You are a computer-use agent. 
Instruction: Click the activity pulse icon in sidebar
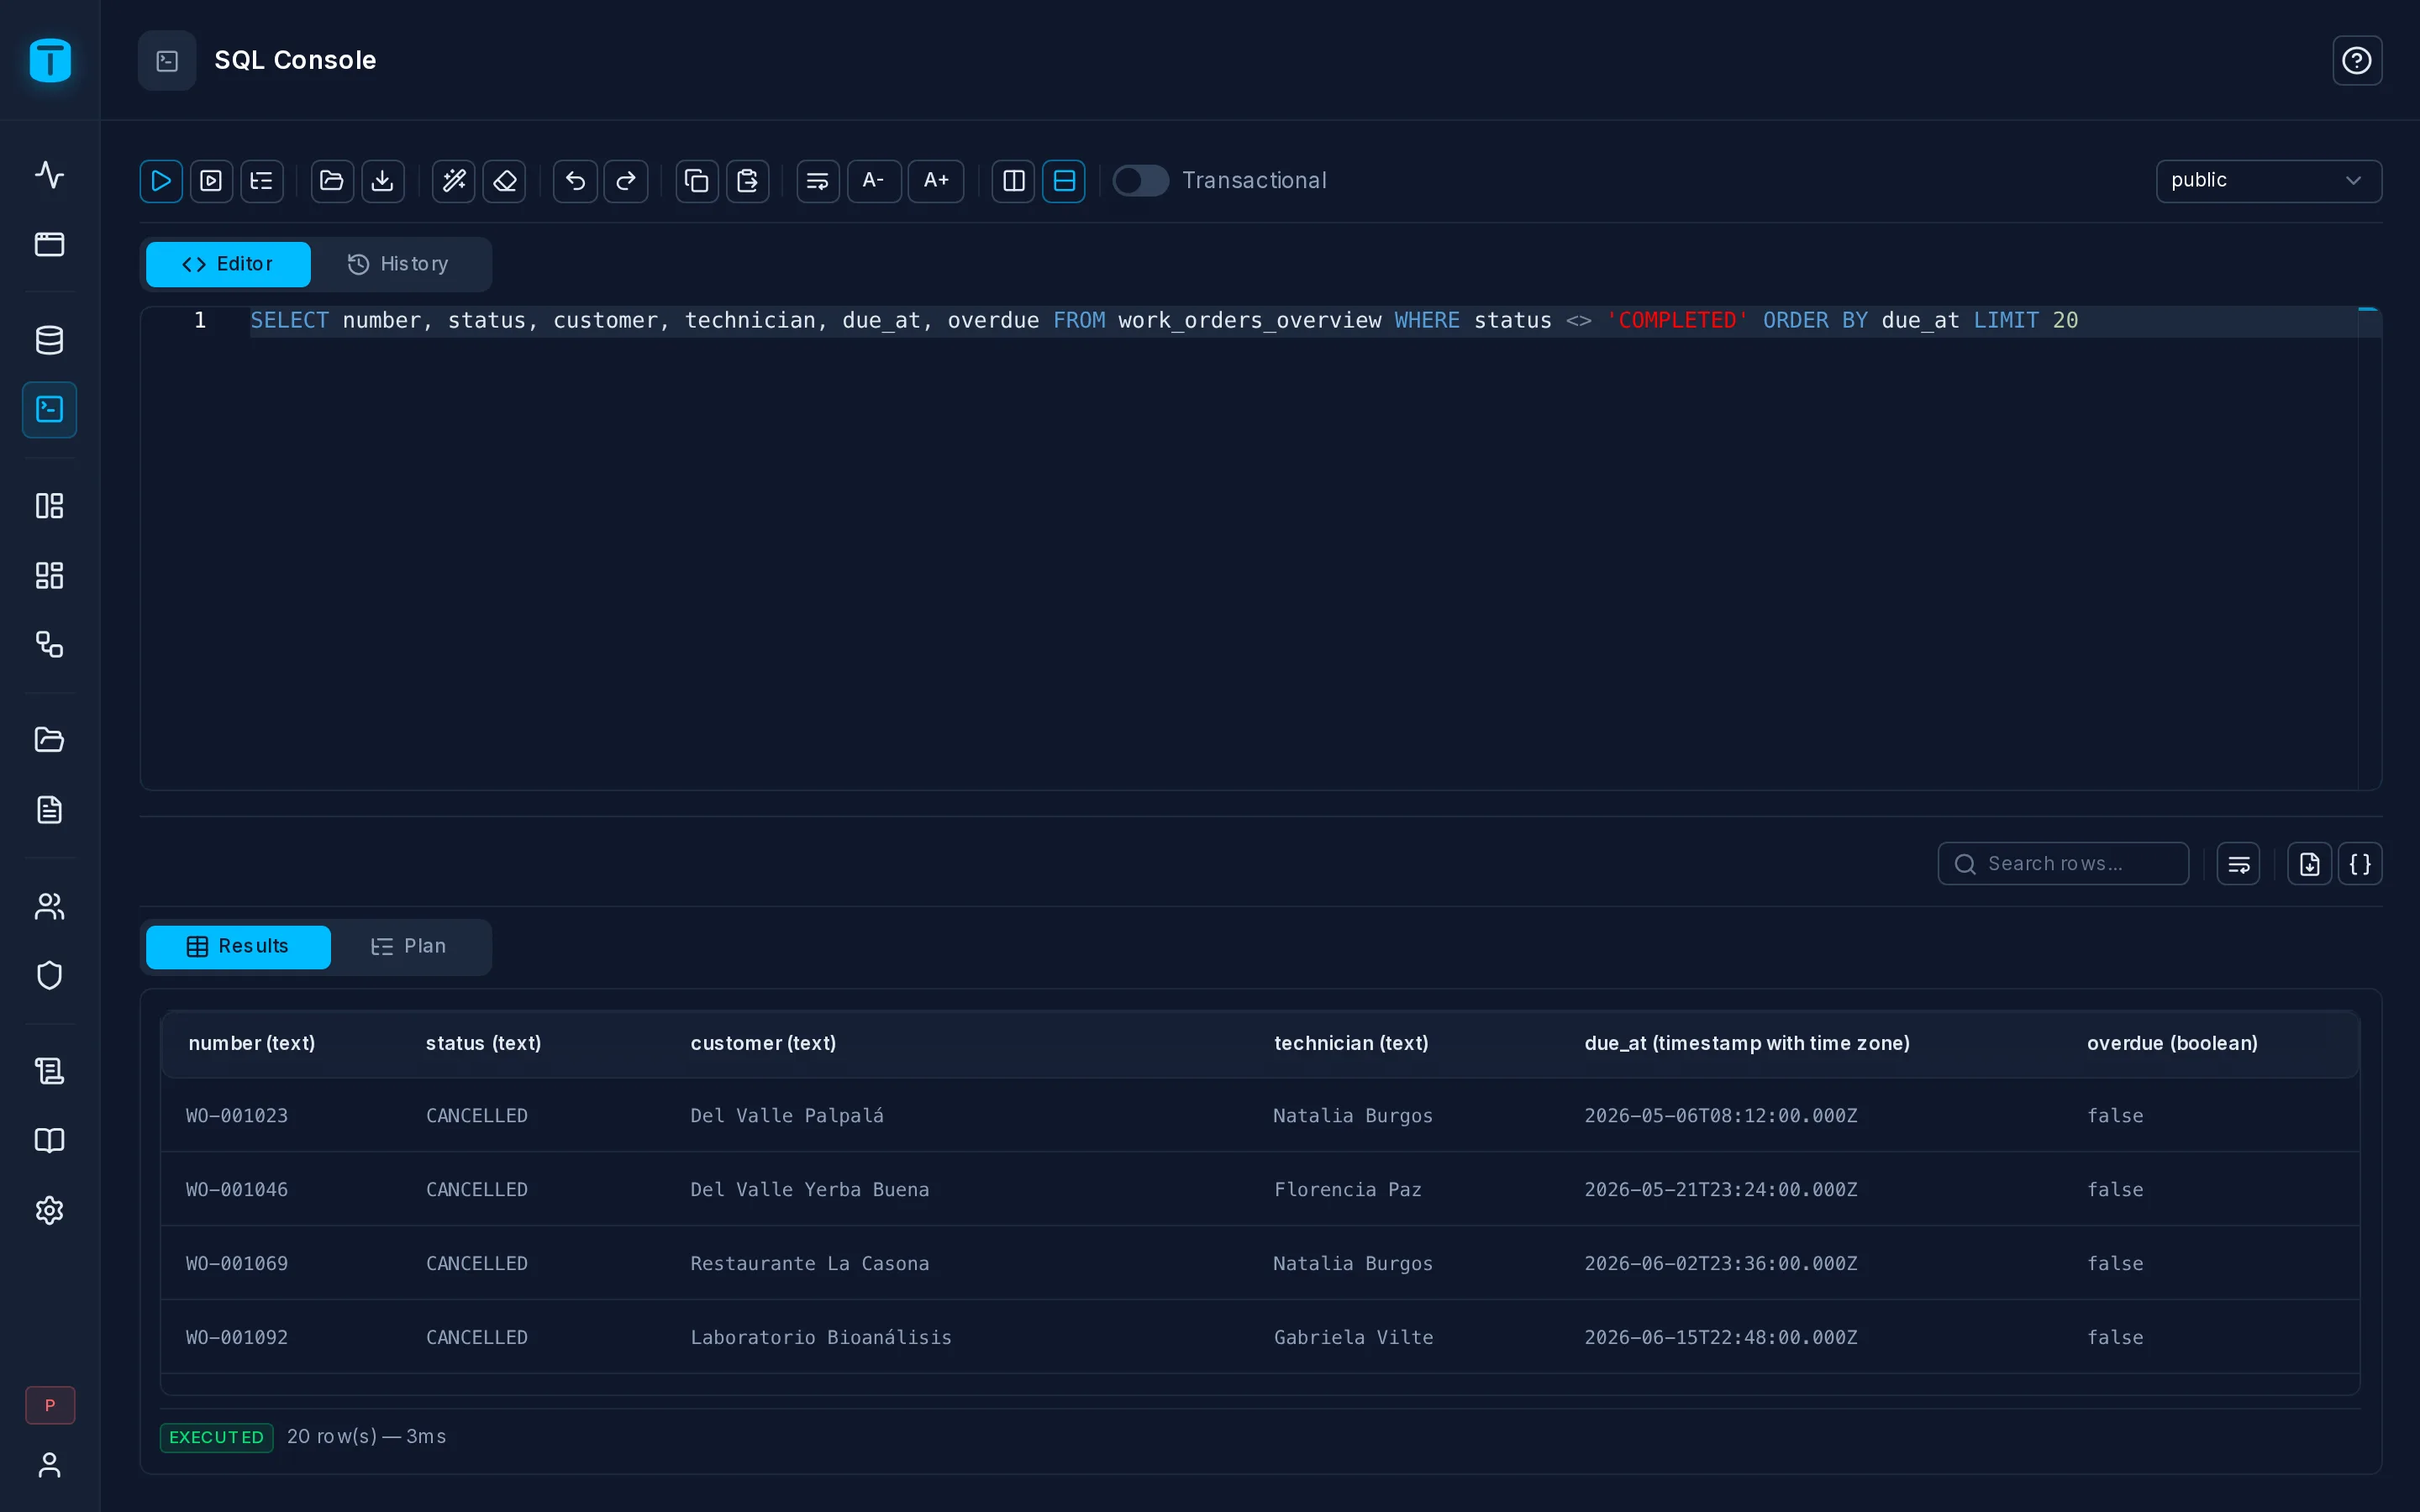tap(50, 175)
